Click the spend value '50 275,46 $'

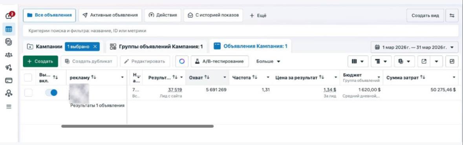coord(443,90)
